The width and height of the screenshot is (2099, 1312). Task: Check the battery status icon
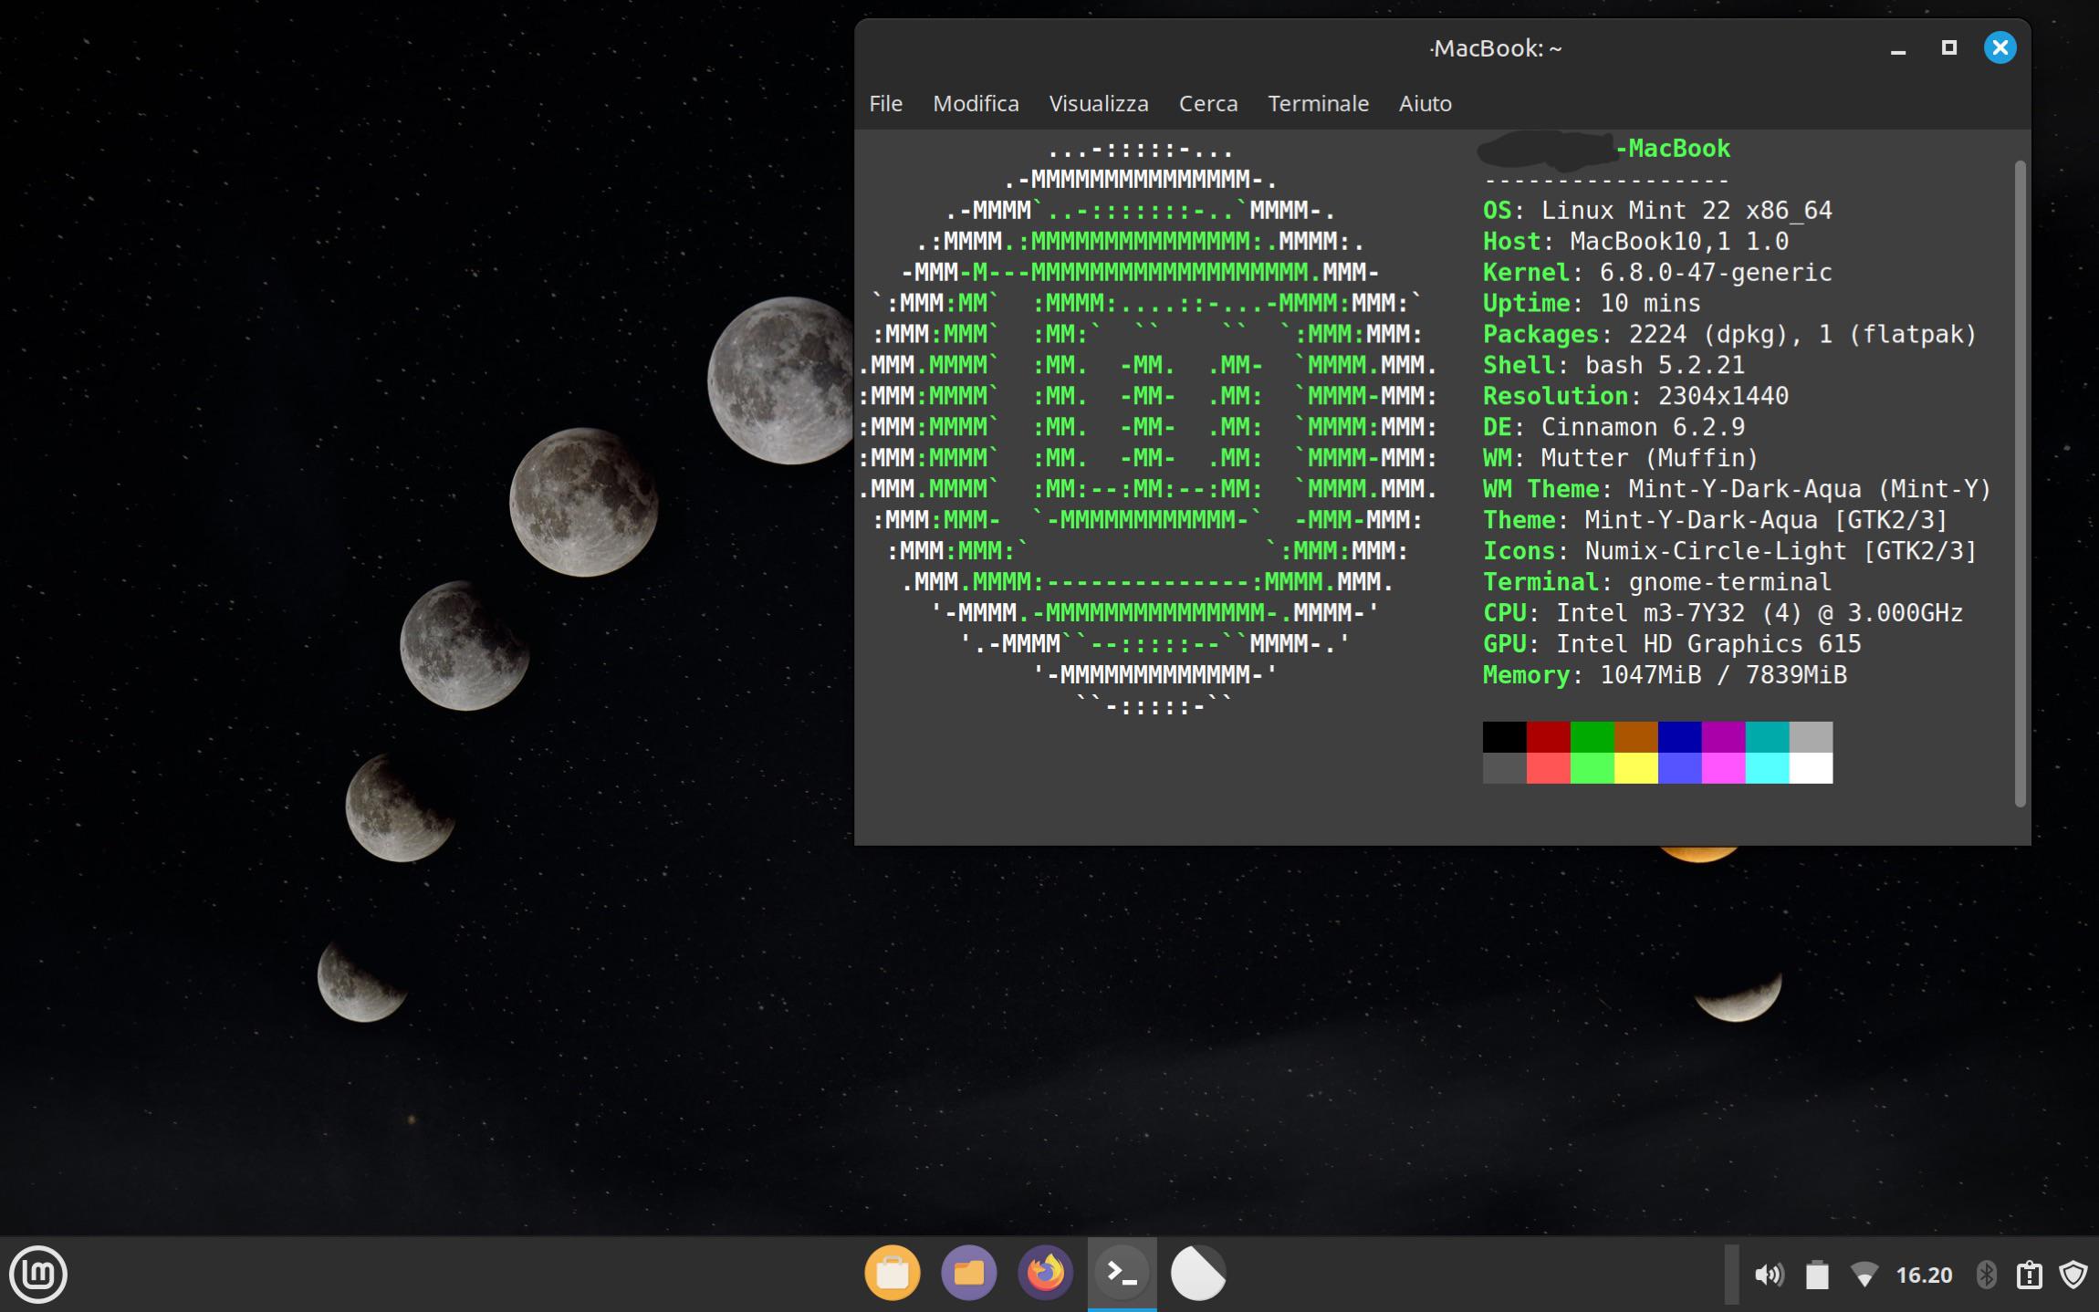click(1817, 1275)
